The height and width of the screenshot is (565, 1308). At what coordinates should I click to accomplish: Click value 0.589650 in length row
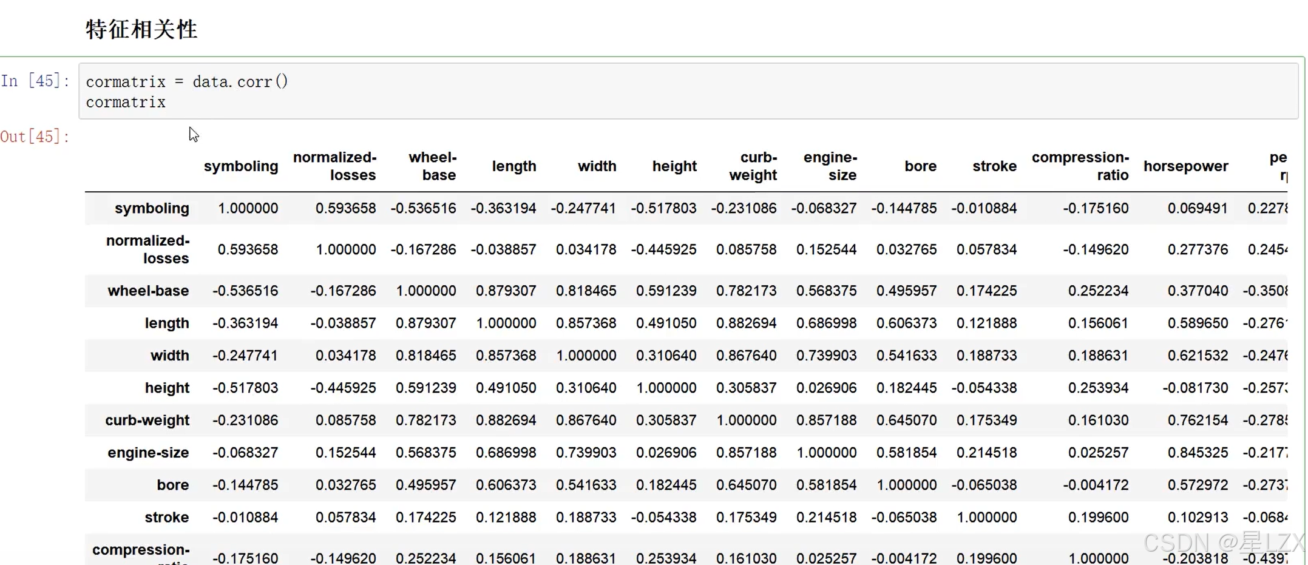pos(1198,323)
